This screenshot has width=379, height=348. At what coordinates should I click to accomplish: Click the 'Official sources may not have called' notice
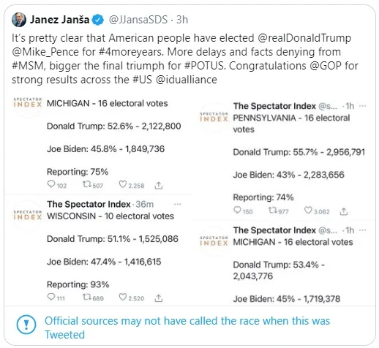click(187, 328)
